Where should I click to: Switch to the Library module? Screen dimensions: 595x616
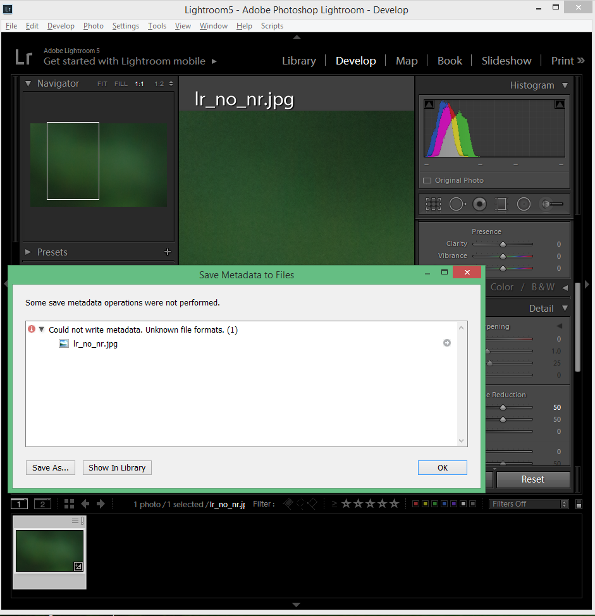(x=299, y=61)
